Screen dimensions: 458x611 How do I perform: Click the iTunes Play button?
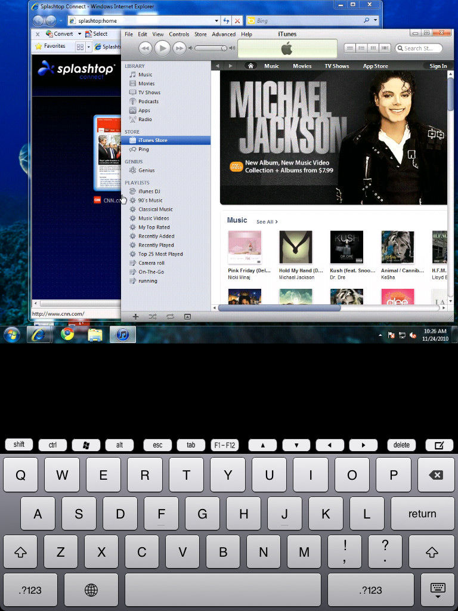click(162, 48)
